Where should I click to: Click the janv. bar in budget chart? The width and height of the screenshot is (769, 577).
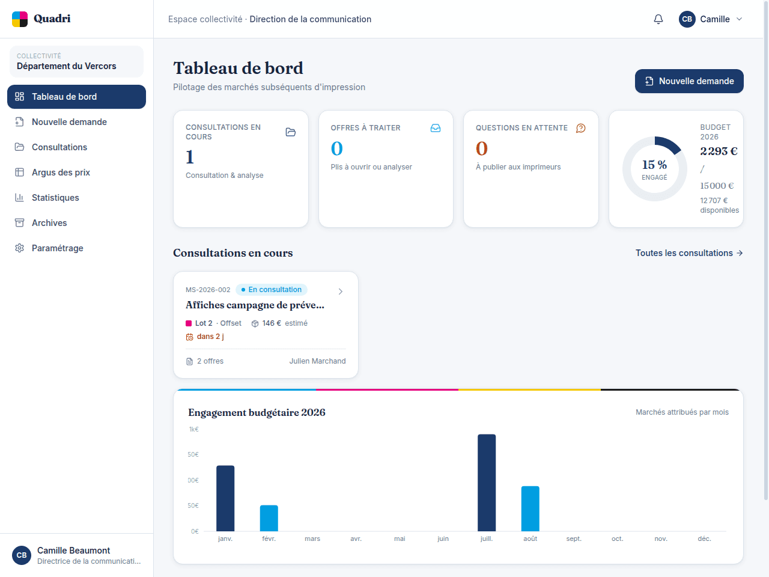225,498
